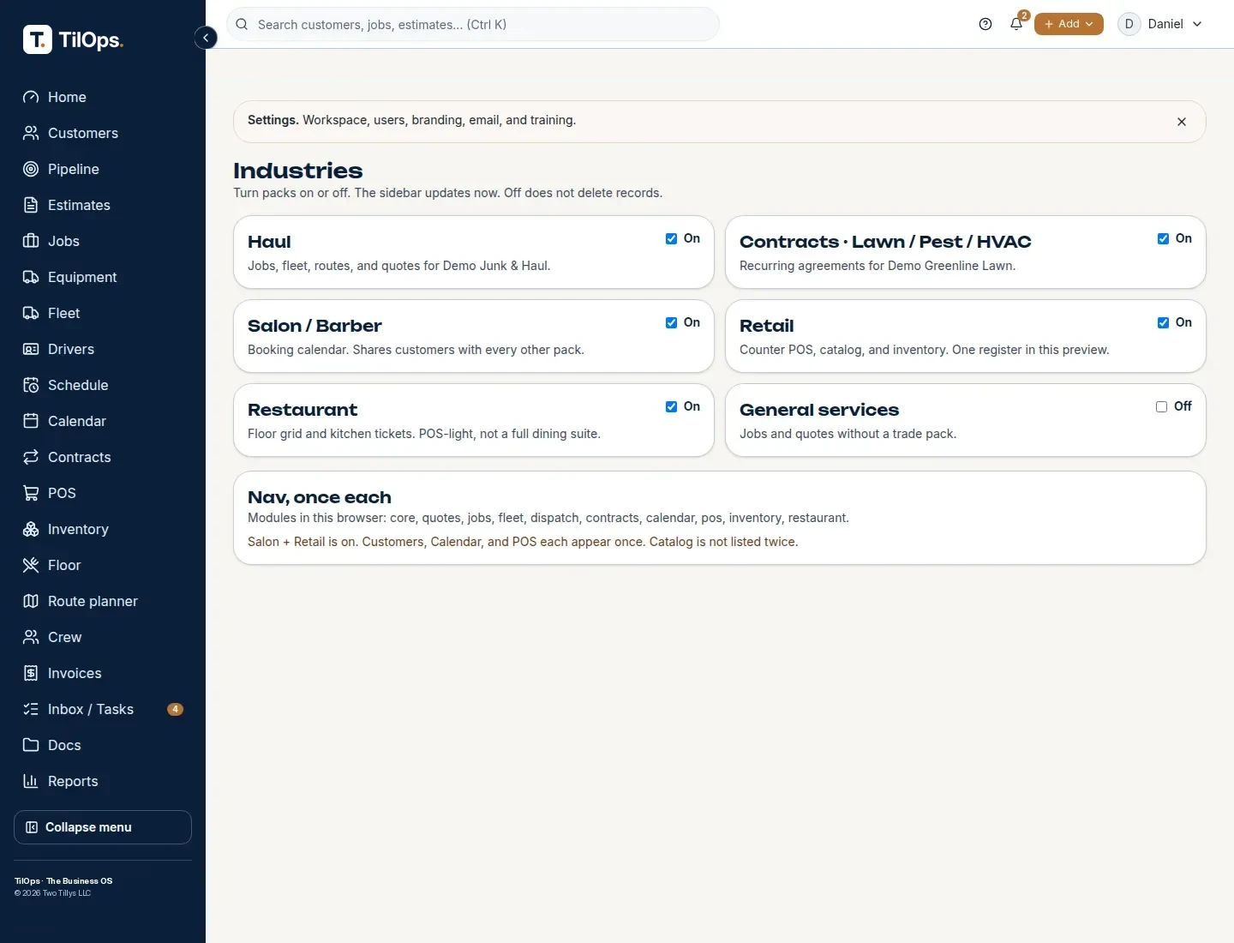Open the help question mark icon

(985, 24)
